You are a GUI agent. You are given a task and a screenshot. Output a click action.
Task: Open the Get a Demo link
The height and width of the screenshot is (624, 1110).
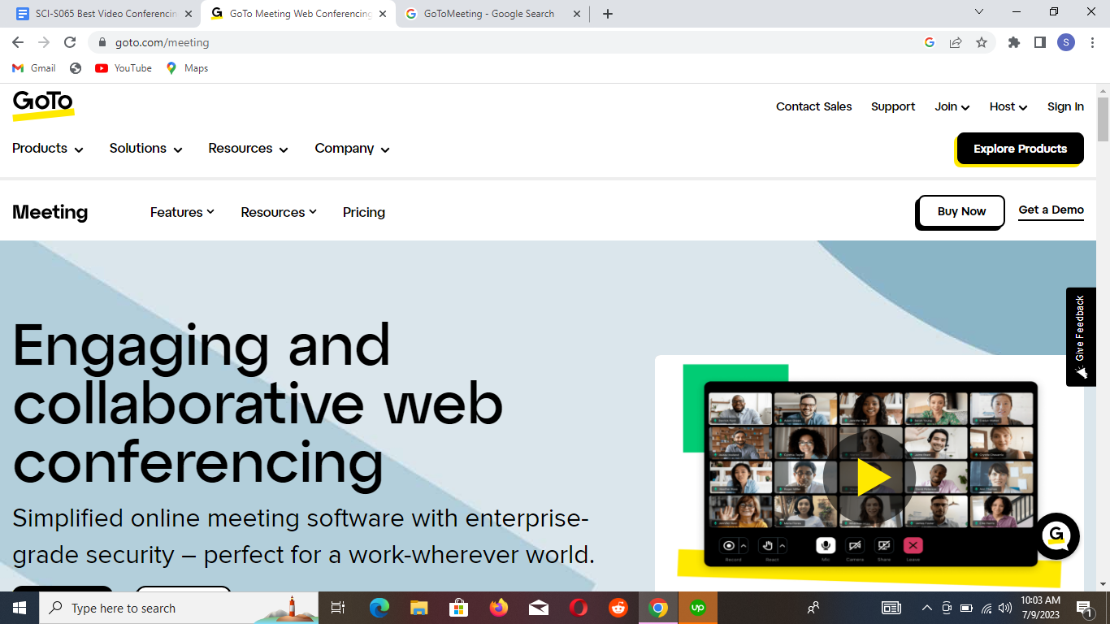[1051, 210]
